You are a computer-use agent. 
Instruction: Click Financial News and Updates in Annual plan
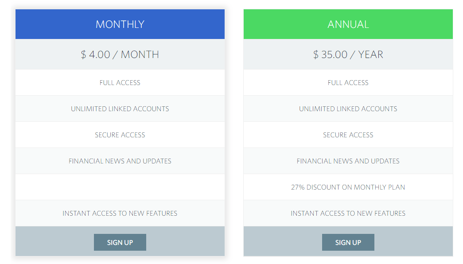click(x=348, y=161)
